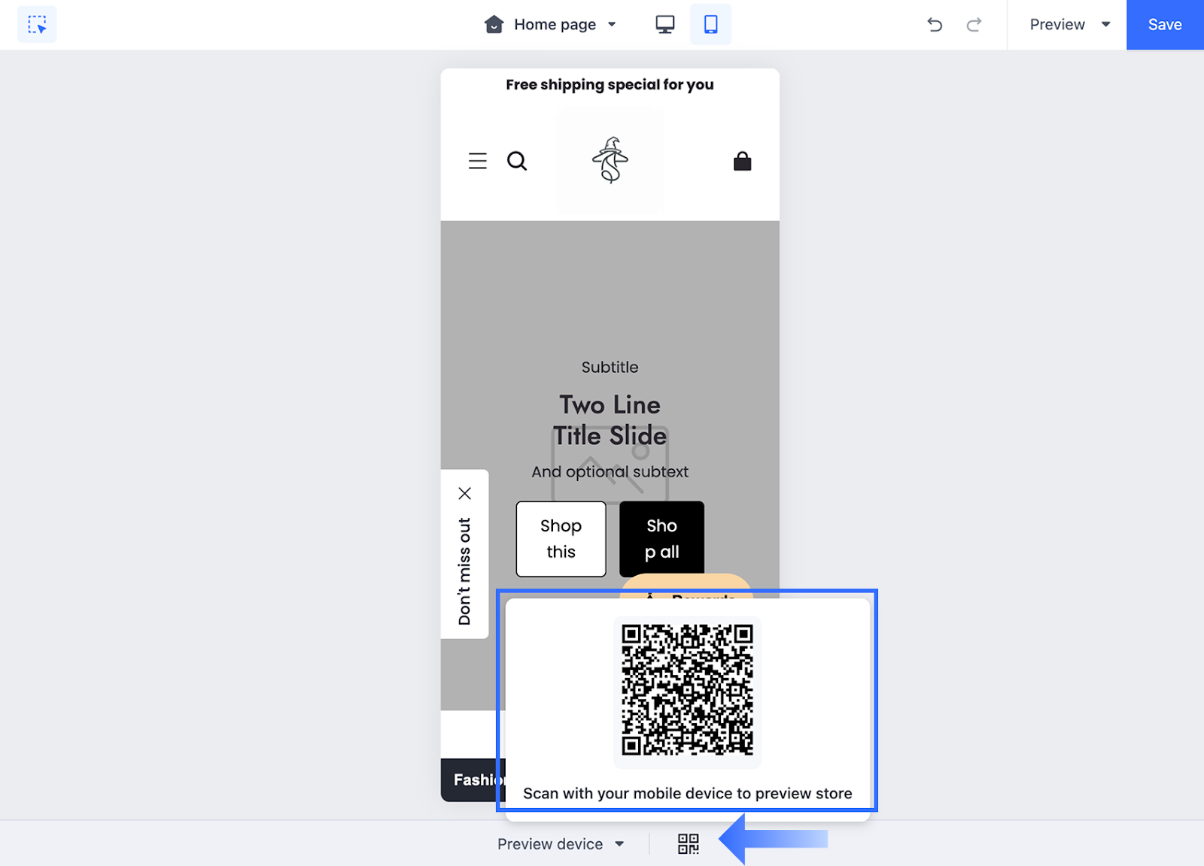Image resolution: width=1204 pixels, height=866 pixels.
Task: Save the theme changes
Action: tap(1165, 25)
